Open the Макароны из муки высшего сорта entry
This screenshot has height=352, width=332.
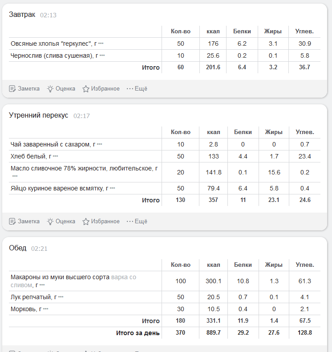pos(60,277)
